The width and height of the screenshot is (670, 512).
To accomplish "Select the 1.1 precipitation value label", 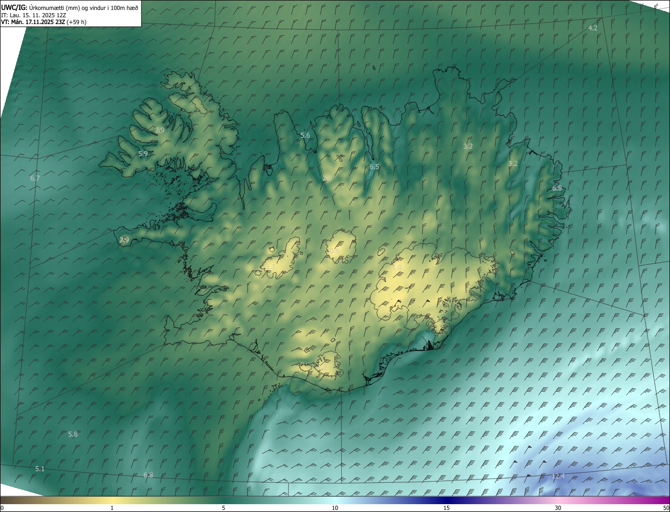I will pyautogui.click(x=271, y=267).
